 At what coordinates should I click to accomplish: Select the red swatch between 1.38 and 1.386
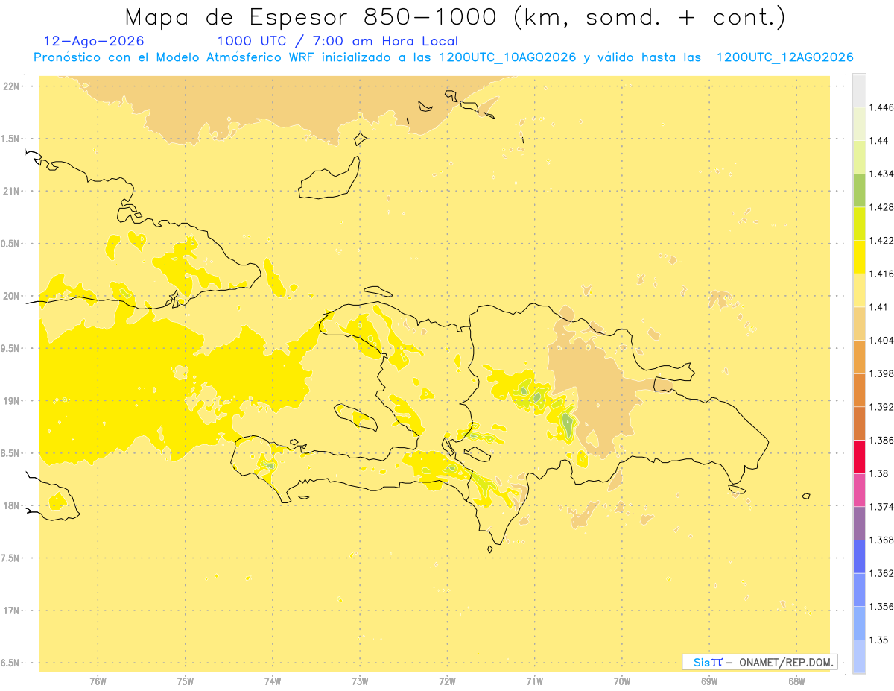[859, 456]
